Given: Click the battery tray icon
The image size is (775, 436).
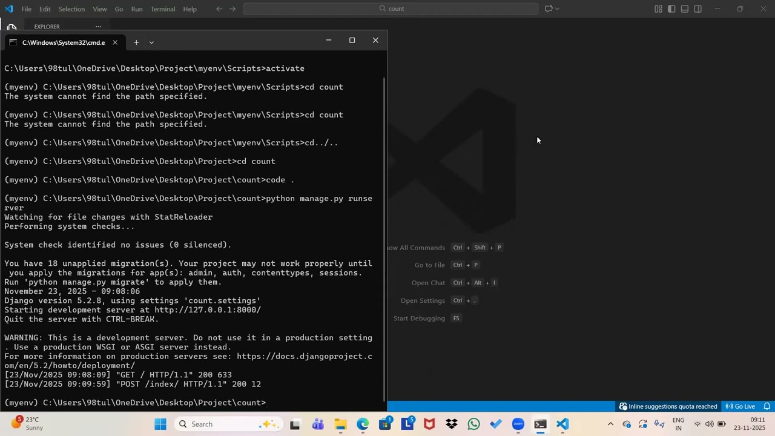Looking at the screenshot, I should [722, 424].
